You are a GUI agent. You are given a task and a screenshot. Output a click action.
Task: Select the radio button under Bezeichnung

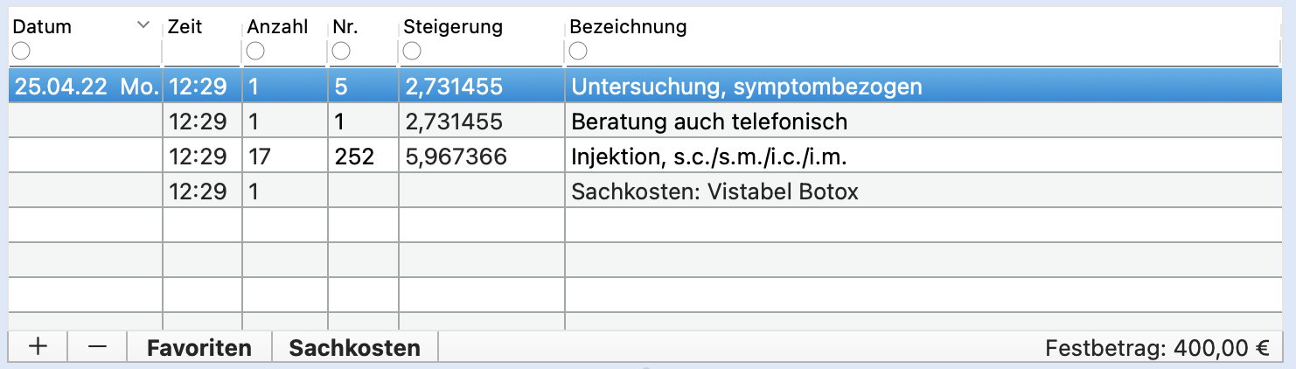pos(578,52)
